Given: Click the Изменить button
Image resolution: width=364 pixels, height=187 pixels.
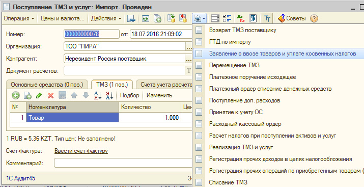Looking at the screenshot, I should point(159,95).
